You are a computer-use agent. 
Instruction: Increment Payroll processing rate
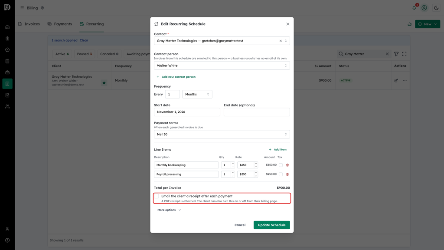(256, 173)
